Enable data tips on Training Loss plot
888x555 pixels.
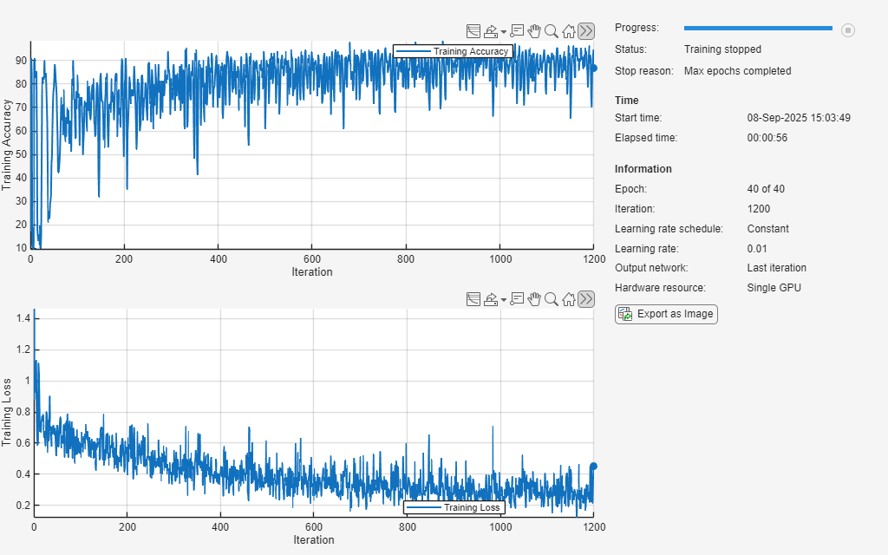pyautogui.click(x=518, y=299)
